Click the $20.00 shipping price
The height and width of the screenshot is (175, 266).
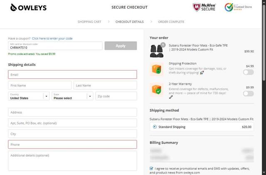[x=246, y=127]
